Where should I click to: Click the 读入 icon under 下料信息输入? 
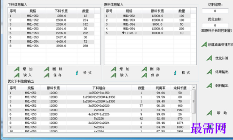pyautogui.click(x=17, y=75)
